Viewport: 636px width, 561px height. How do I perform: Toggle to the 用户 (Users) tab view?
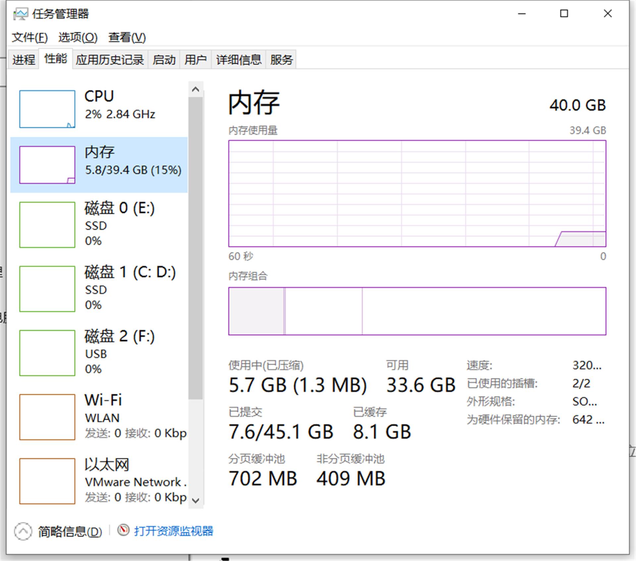(196, 60)
